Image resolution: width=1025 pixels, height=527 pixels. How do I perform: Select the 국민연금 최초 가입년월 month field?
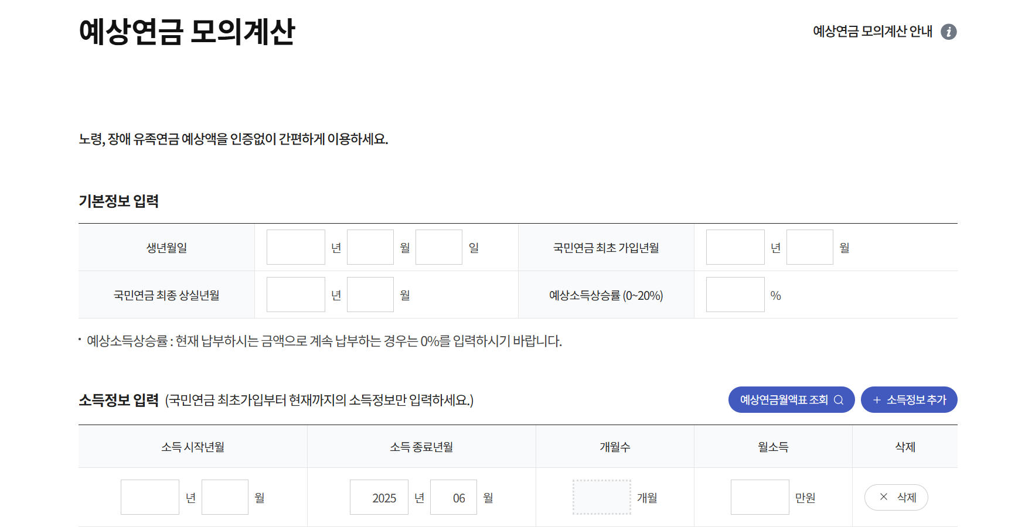click(810, 247)
